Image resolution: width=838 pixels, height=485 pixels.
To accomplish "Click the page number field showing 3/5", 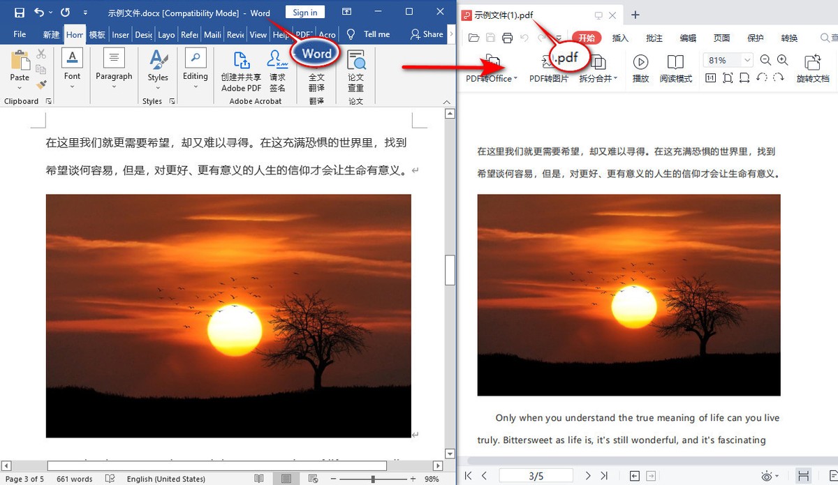I will coord(536,475).
